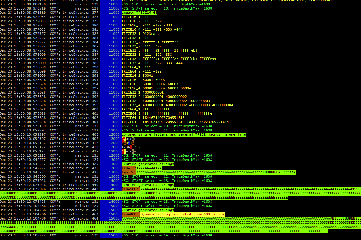Screen dimensions: 361x240
Task: Click "MSG: STOP select = 12" message
Action: [x=167, y=176]
